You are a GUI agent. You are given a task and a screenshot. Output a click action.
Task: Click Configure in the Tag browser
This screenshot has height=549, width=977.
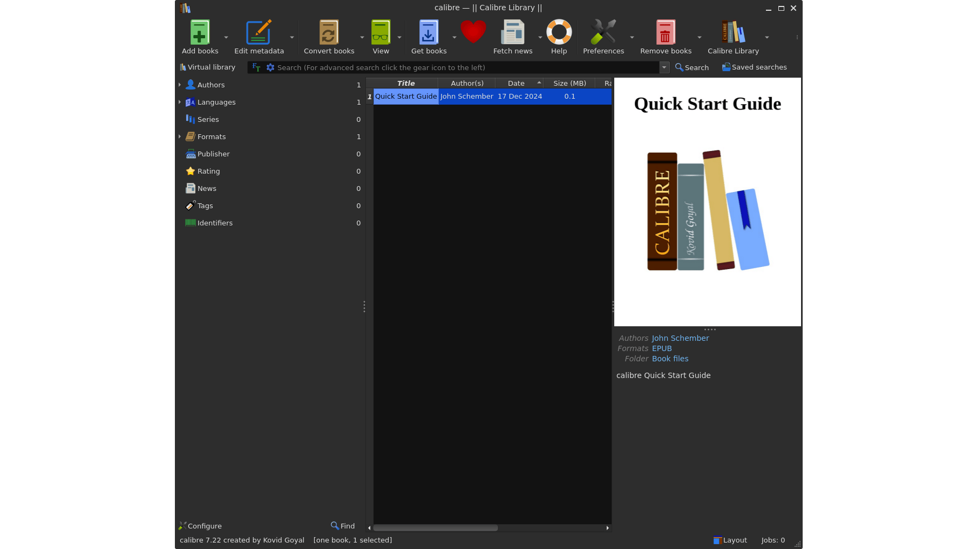(x=200, y=526)
